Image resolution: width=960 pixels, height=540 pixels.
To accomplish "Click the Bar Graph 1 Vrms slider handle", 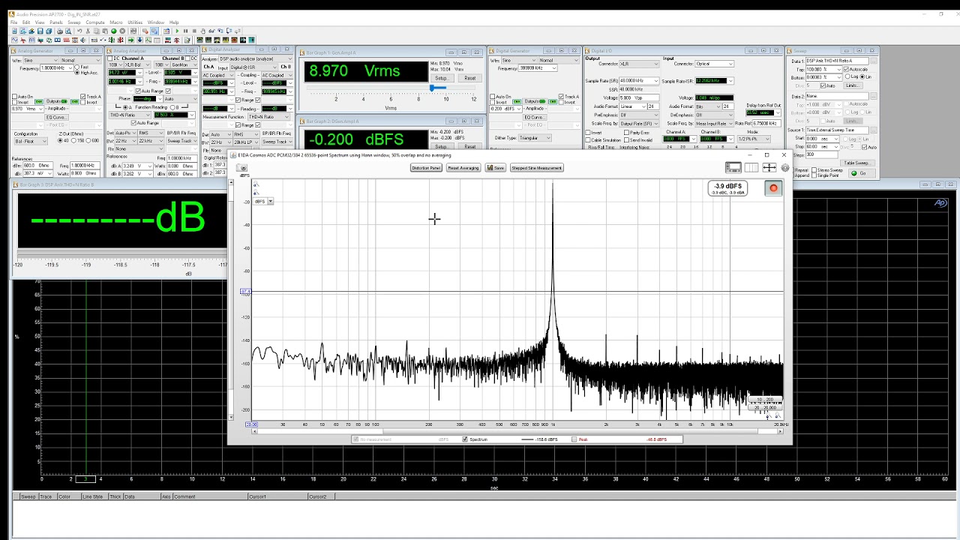I will 432,88.
